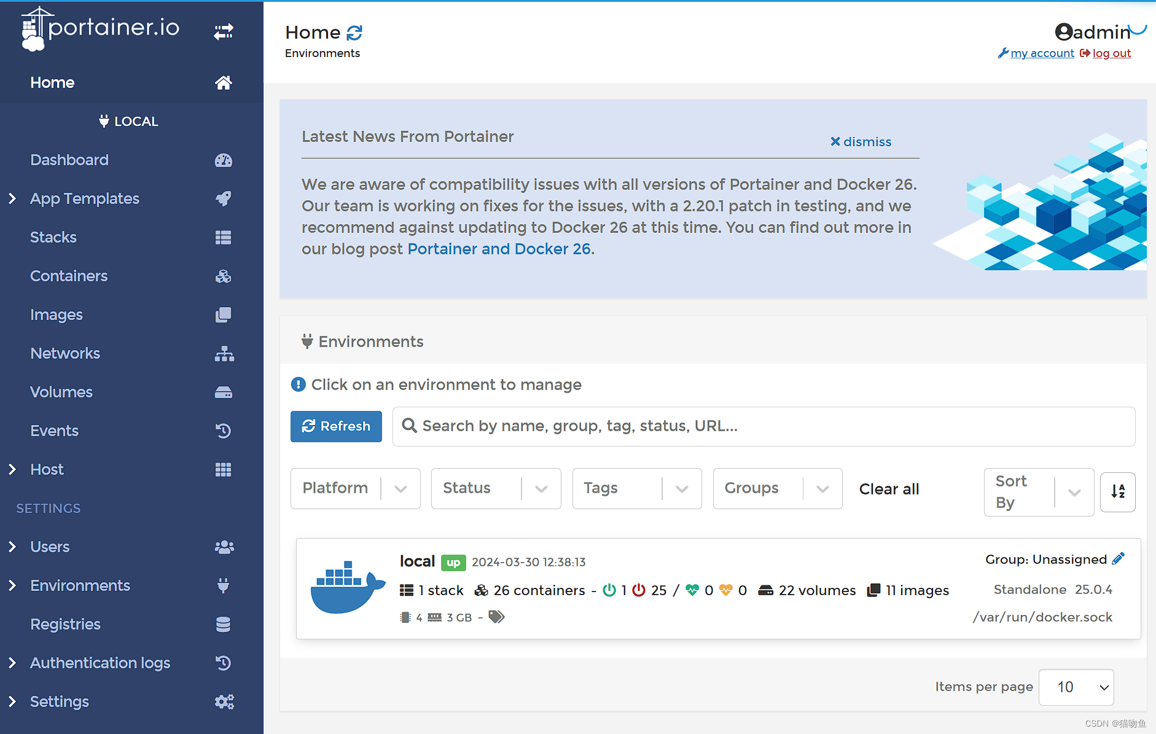Click the refresh icon beside Home title
The width and height of the screenshot is (1156, 734).
tap(354, 33)
